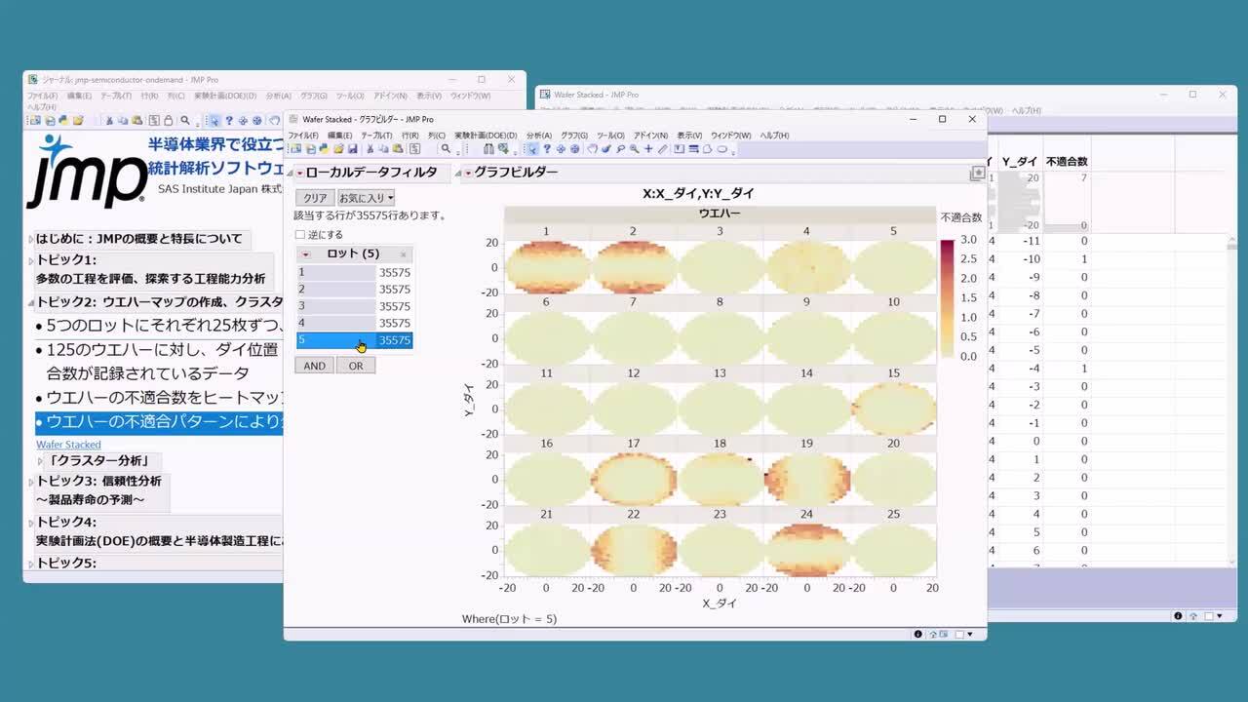This screenshot has height=702, width=1248.
Task: Click the 不適合数 column header in data table
Action: tap(1067, 161)
